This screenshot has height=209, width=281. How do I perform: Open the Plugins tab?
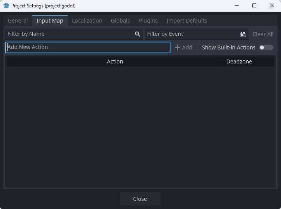click(148, 21)
